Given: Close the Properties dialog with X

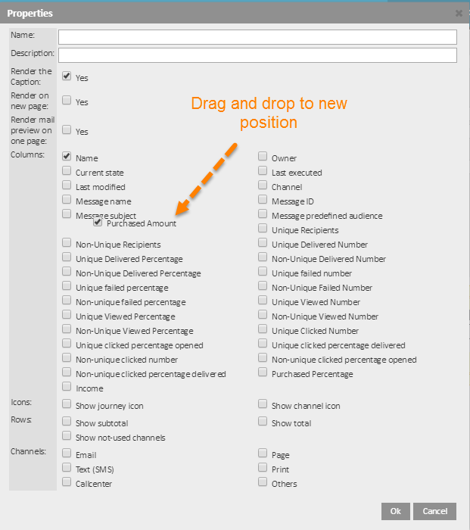Looking at the screenshot, I should click(x=459, y=14).
